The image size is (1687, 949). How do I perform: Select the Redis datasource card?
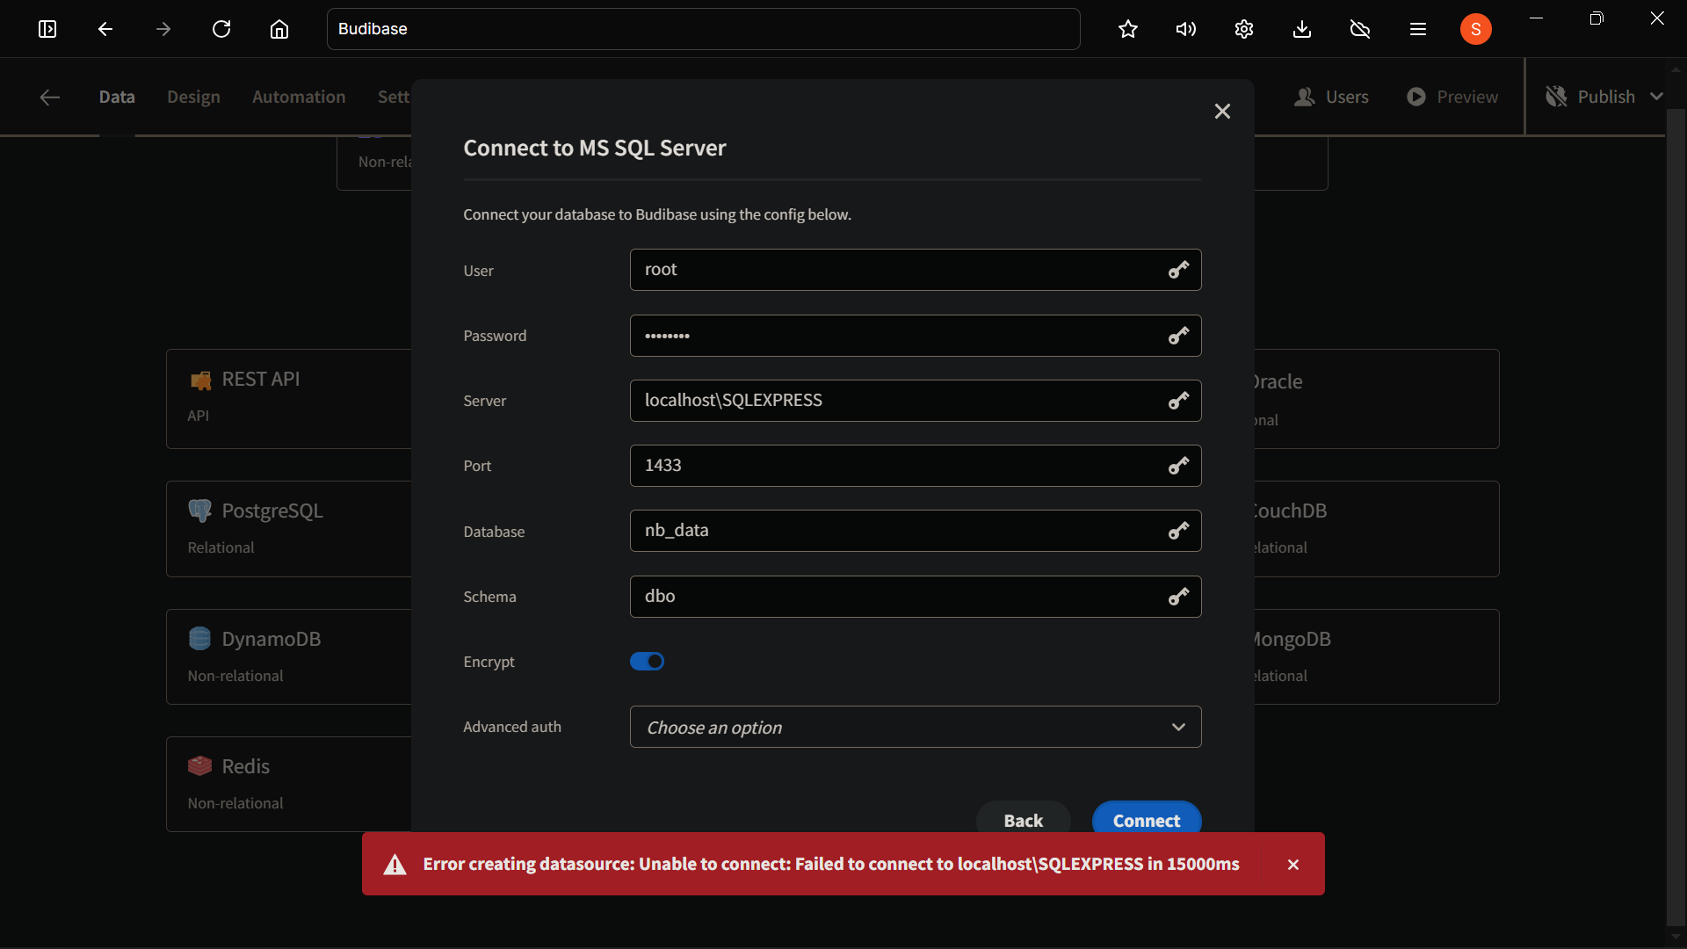289,784
